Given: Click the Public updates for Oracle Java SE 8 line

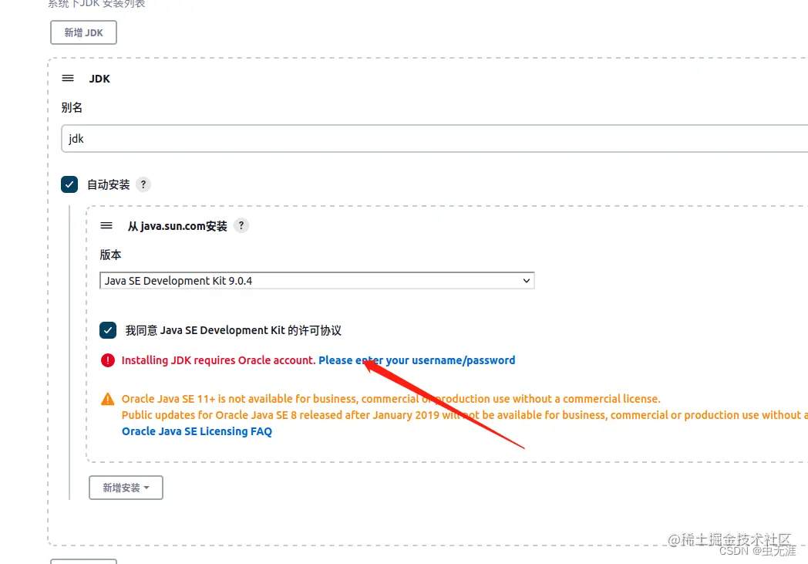Looking at the screenshot, I should coord(464,415).
